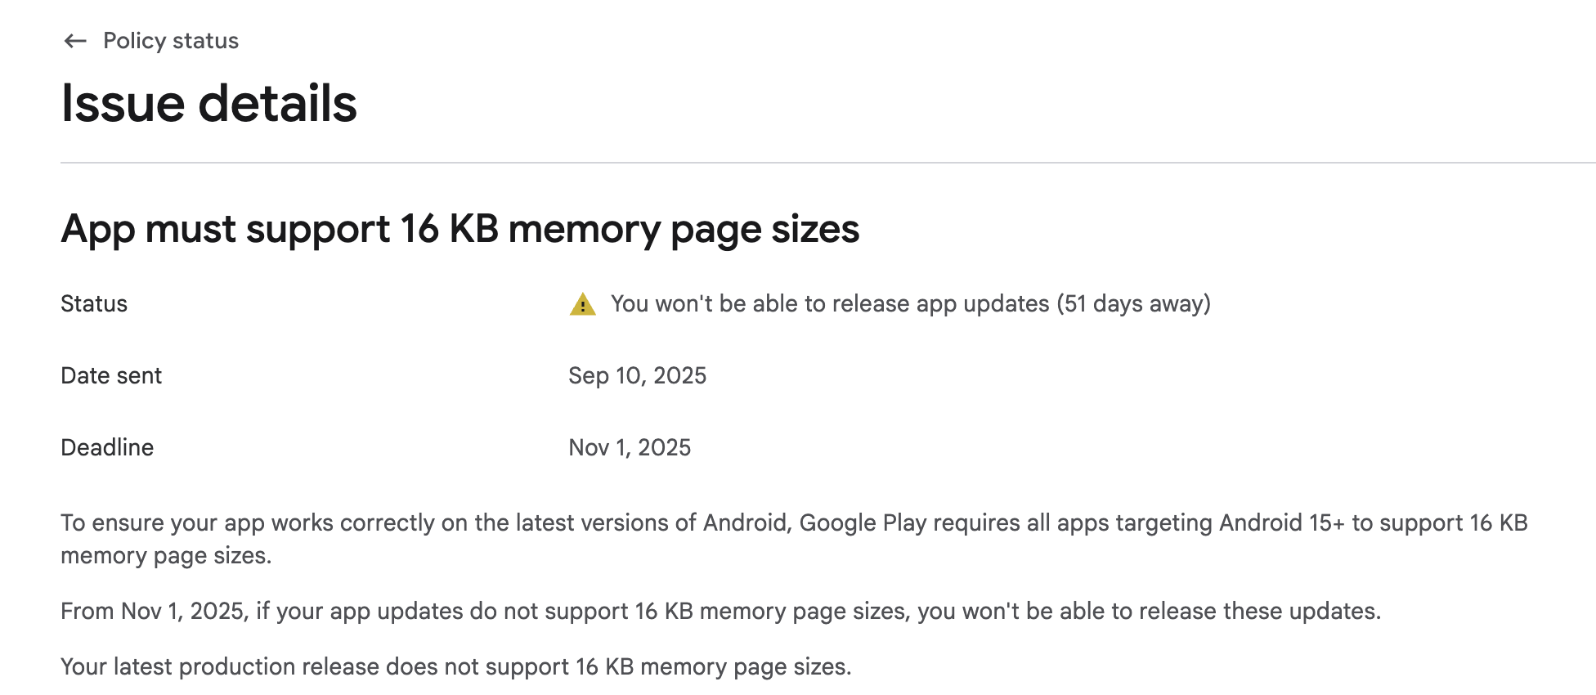Click the 'Your latest production release' sentence
This screenshot has height=695, width=1596.
[x=455, y=667]
